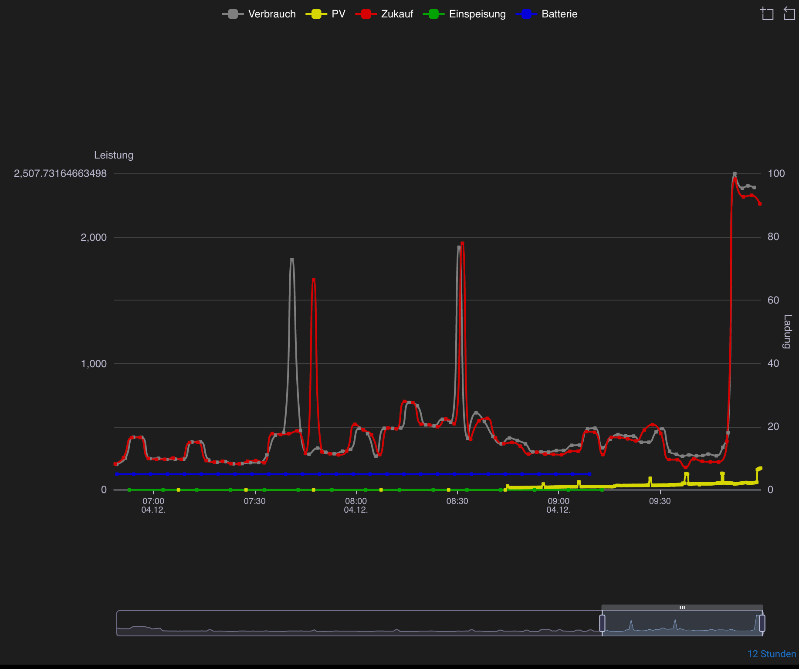
Task: Activate the area zoom tool icon
Action: pyautogui.click(x=767, y=14)
